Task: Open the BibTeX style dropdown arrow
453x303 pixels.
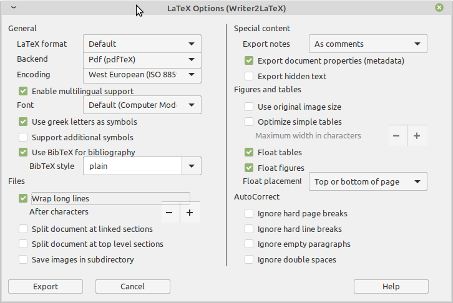Action: tap(191, 166)
